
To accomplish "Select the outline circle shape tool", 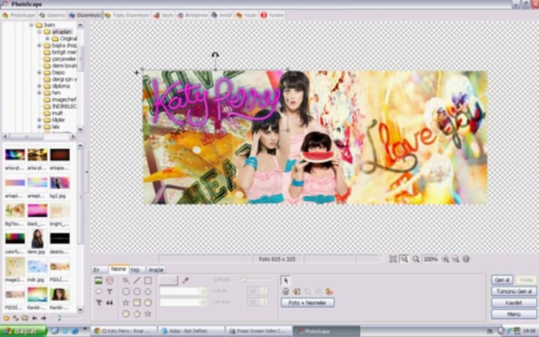I will coord(137,292).
